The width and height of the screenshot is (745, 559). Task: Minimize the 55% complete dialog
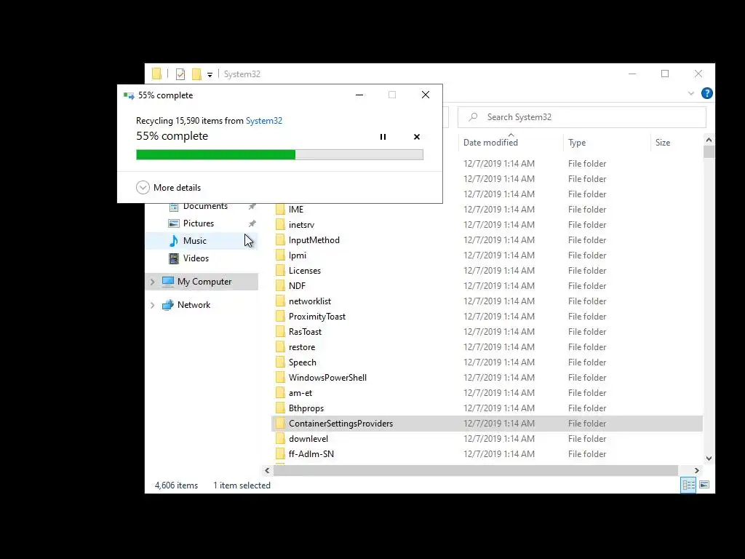coord(359,95)
